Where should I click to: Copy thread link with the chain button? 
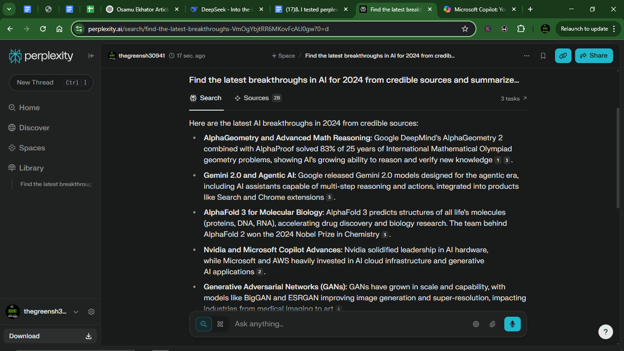click(563, 56)
